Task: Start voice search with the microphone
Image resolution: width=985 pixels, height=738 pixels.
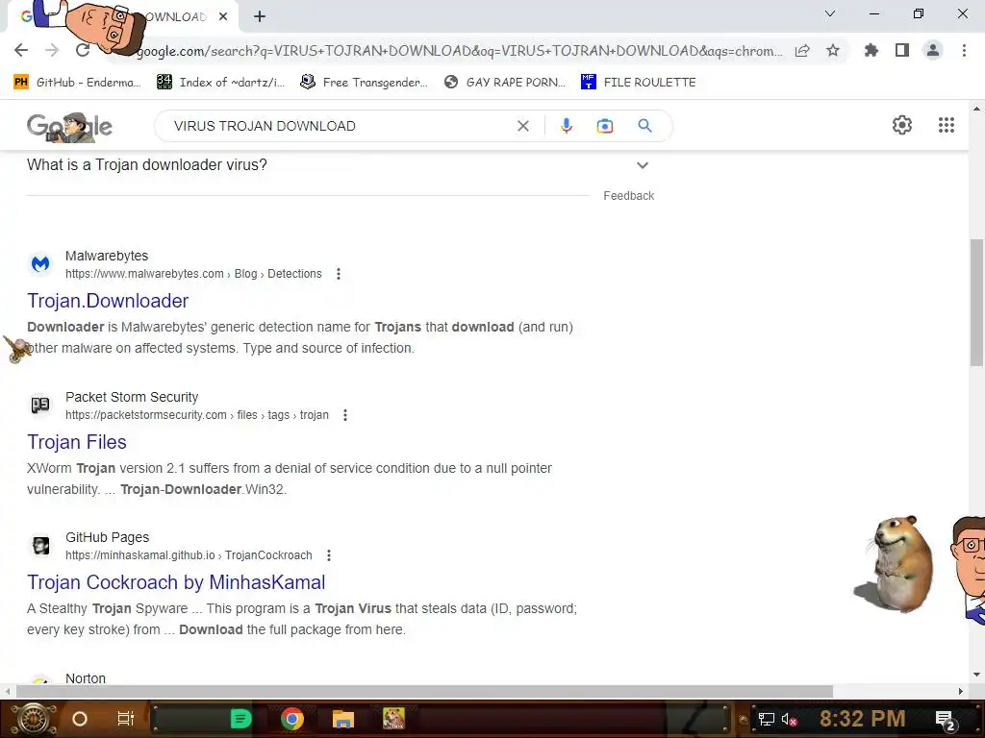Action: coord(566,126)
